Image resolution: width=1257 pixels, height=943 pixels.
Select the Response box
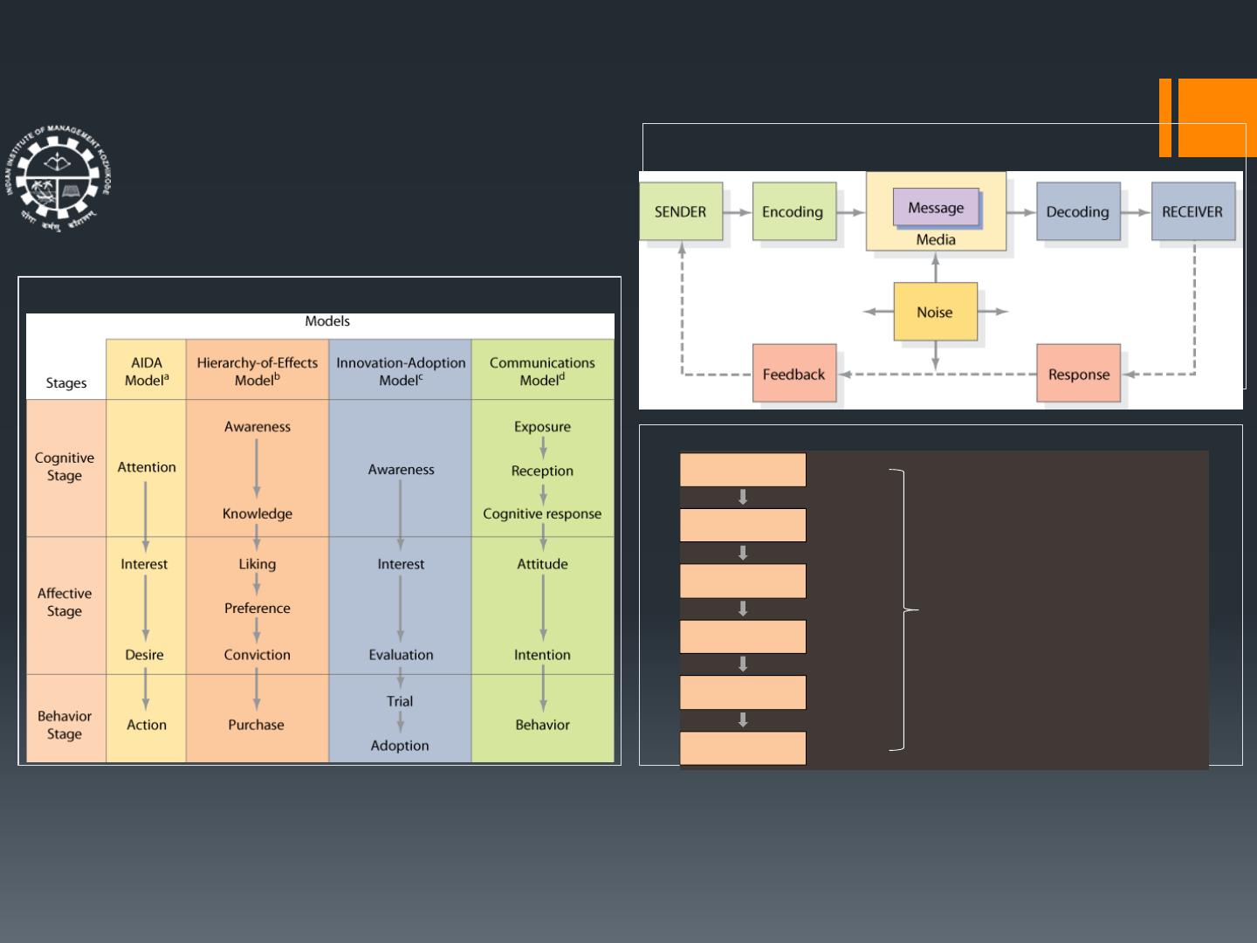pos(1079,374)
